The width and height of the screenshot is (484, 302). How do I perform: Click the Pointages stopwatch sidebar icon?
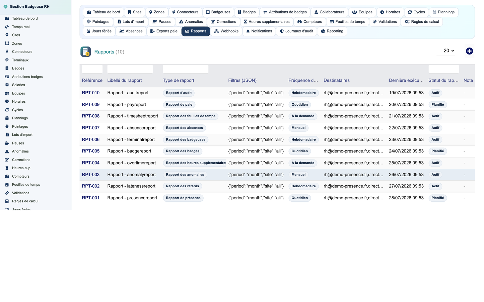(7, 126)
